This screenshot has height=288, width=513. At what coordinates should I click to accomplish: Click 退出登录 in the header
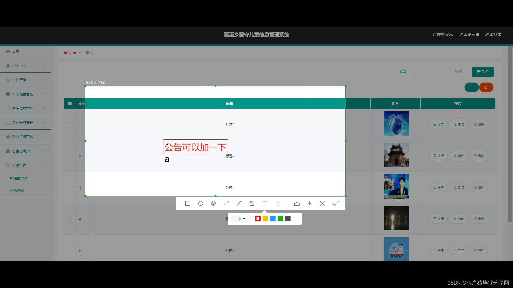pyautogui.click(x=493, y=34)
